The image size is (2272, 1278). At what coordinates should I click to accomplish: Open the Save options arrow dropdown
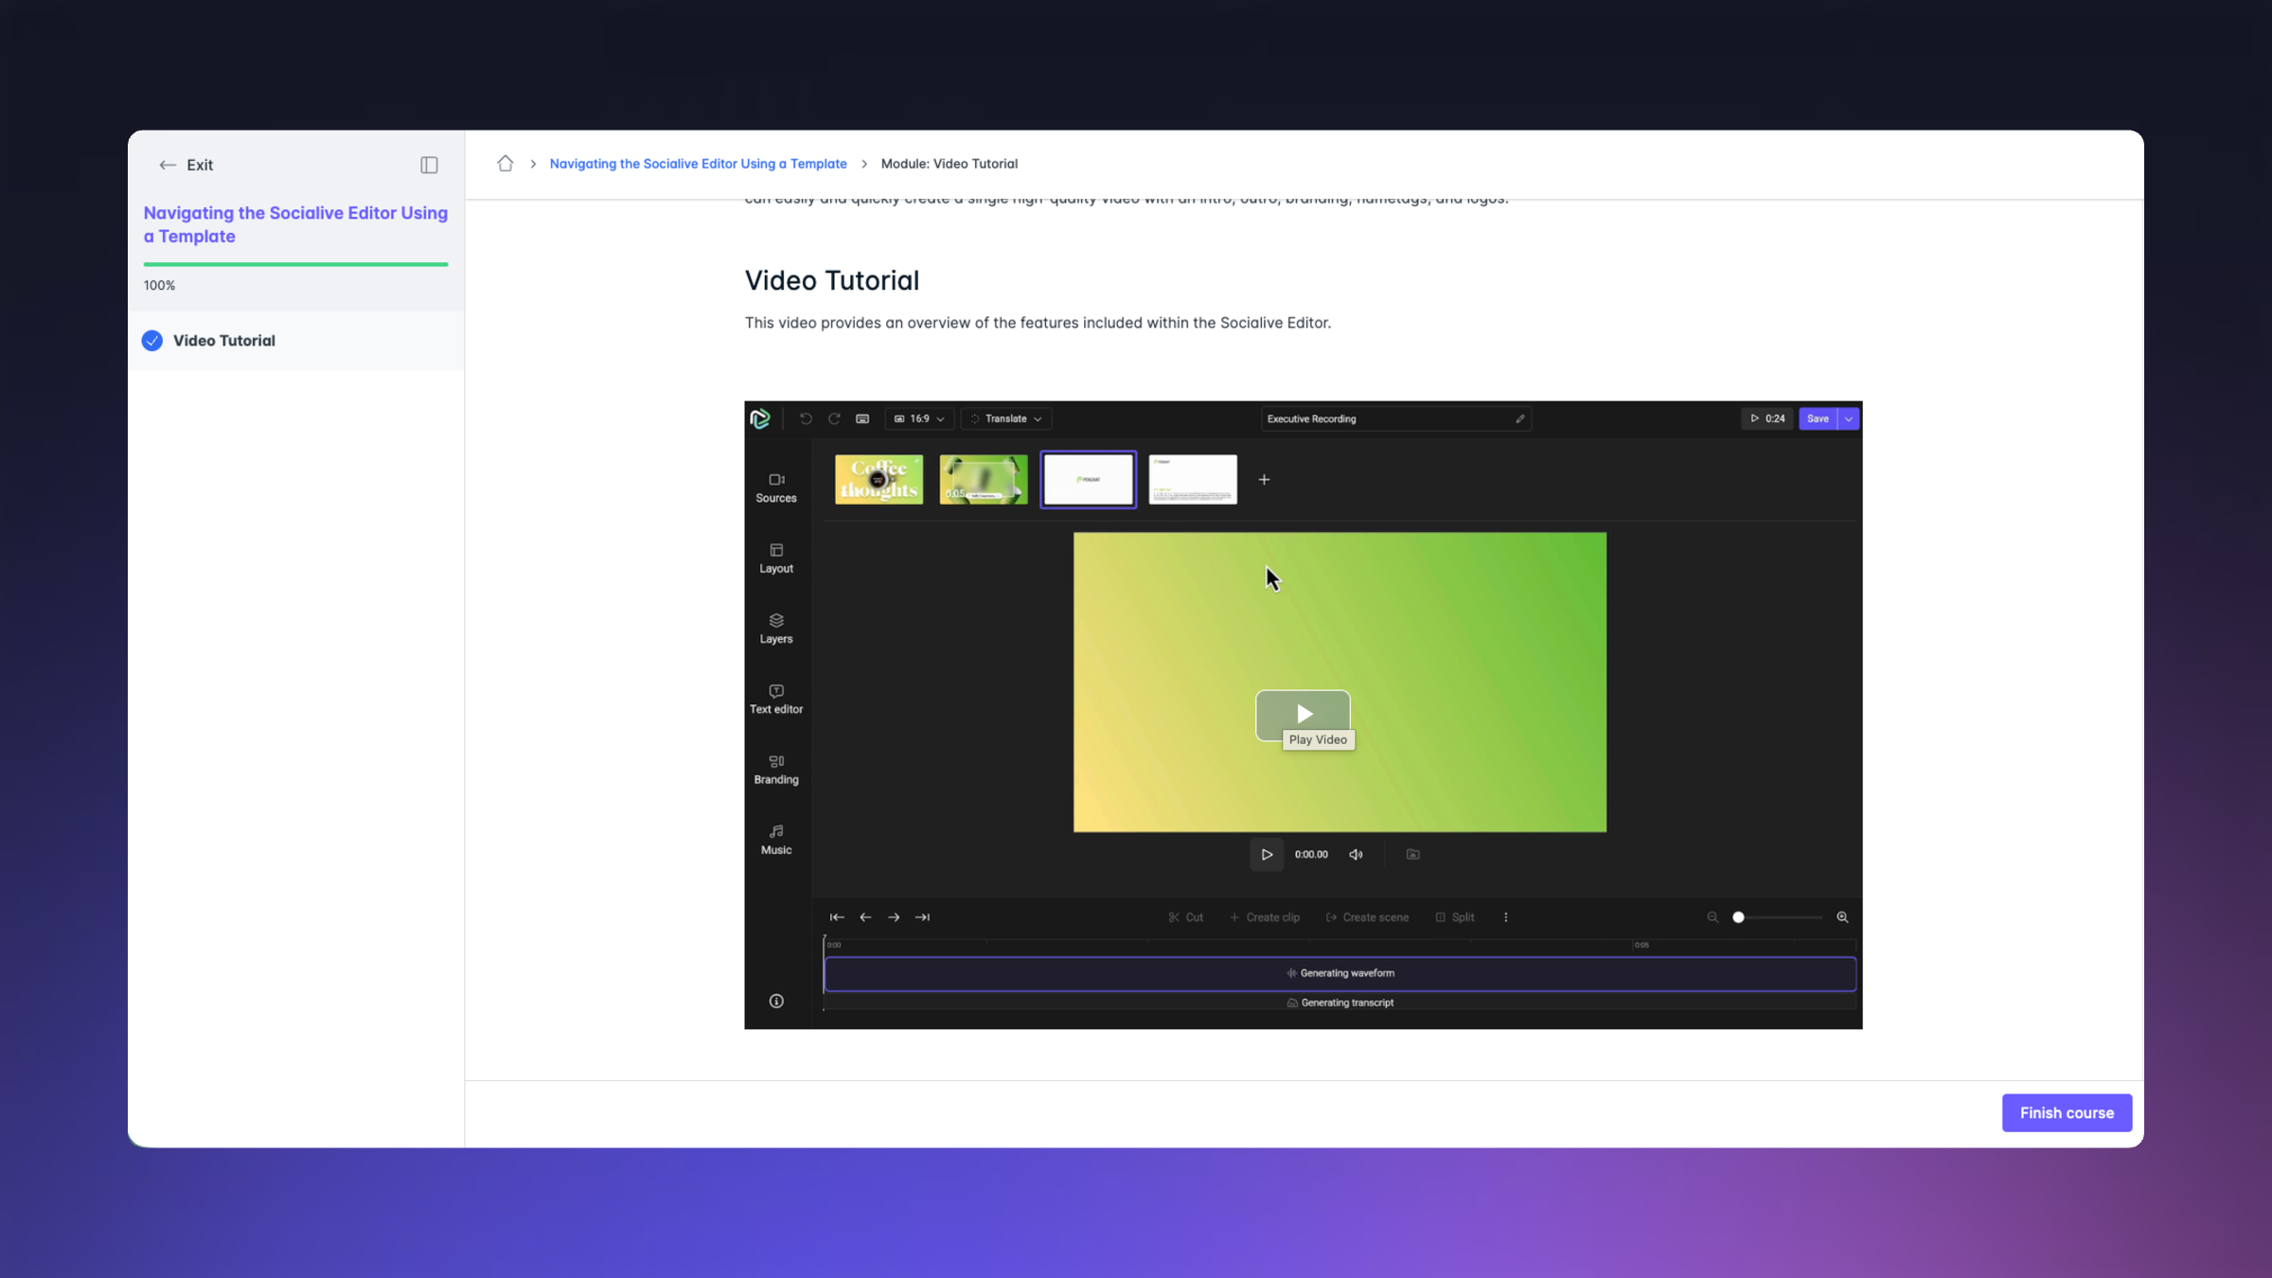1848,418
